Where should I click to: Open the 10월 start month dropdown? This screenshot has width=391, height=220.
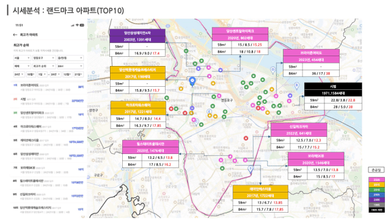[x=31, y=75]
